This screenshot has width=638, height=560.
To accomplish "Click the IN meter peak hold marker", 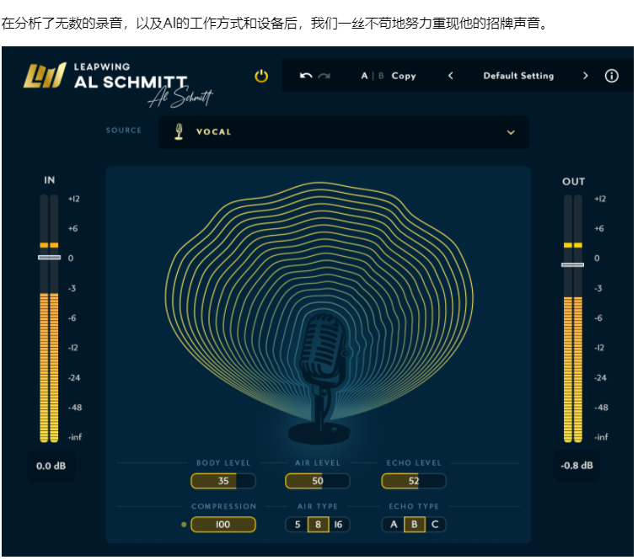I will click(x=49, y=245).
